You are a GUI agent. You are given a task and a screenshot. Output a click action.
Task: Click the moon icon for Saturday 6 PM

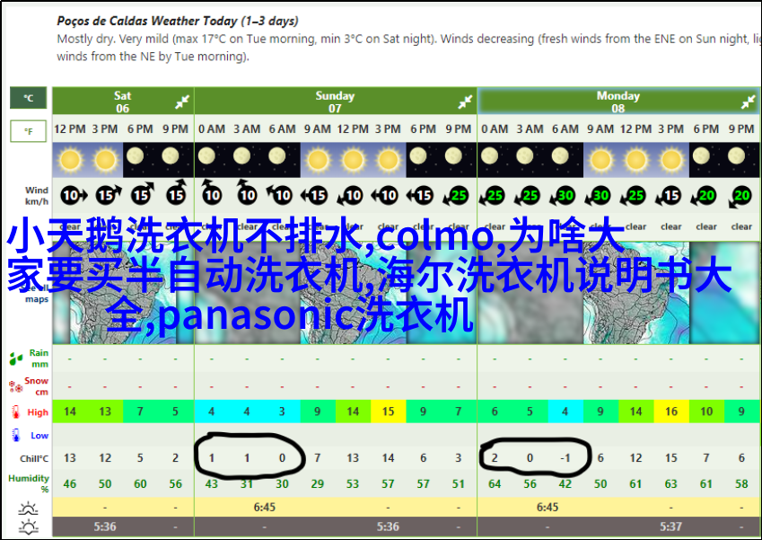[x=136, y=156]
